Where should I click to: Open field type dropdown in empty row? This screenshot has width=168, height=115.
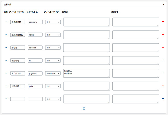click(53, 99)
